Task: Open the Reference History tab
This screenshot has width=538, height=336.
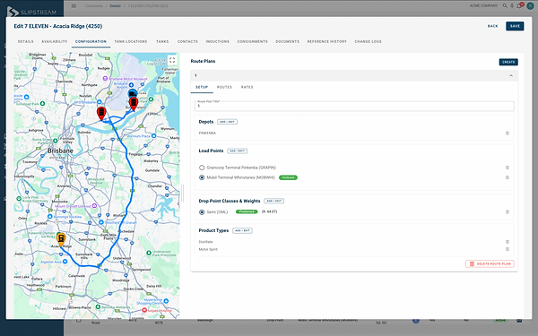Action: click(327, 41)
